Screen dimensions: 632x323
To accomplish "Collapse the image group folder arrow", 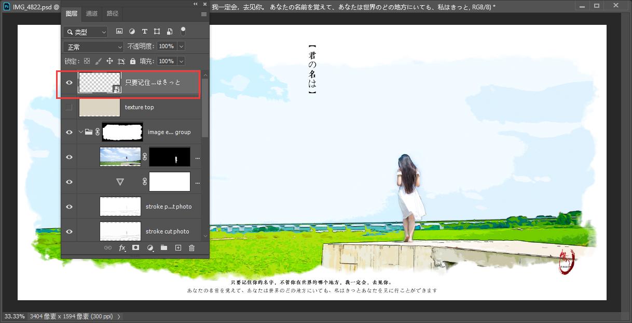I will point(81,132).
